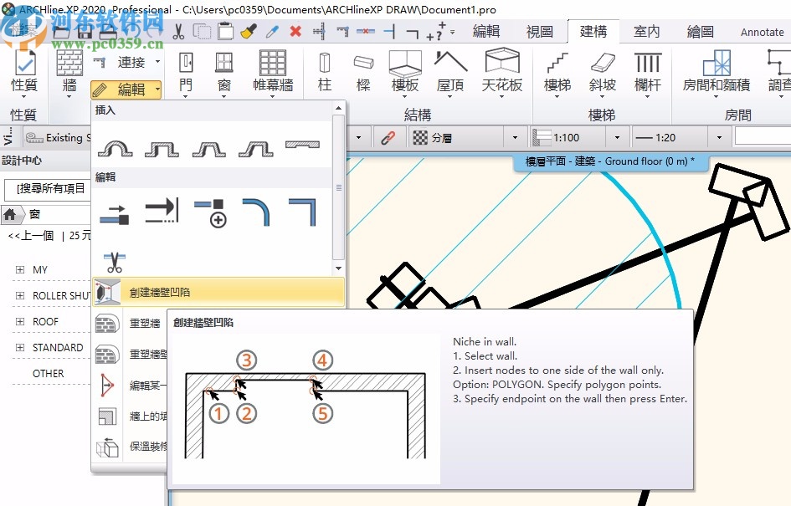Viewport: 791px width, 506px height.
Task: Click the home icon in design center
Action: coord(9,215)
